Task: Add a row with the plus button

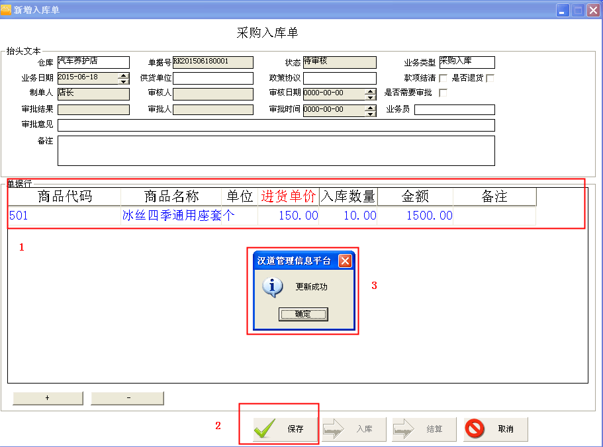Action: point(48,398)
